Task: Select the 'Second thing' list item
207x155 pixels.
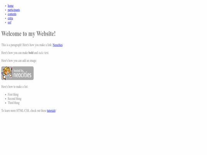Action: coord(15,99)
